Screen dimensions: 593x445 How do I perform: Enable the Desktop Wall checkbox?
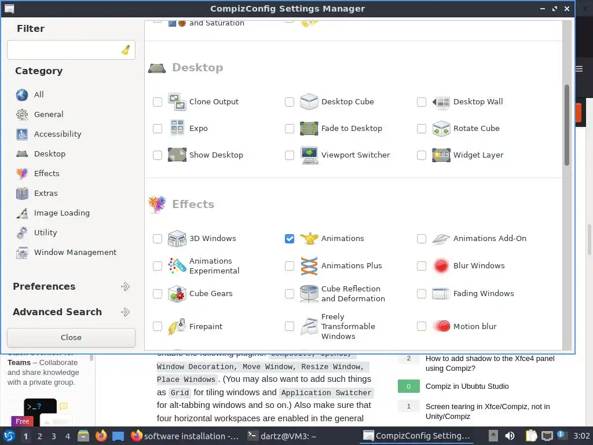tap(422, 102)
